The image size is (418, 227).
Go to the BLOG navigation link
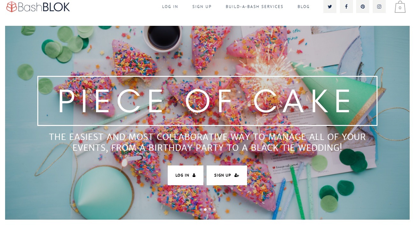point(304,7)
